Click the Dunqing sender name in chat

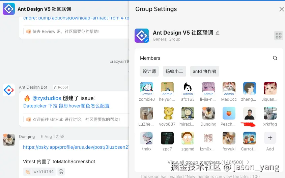pos(27,137)
